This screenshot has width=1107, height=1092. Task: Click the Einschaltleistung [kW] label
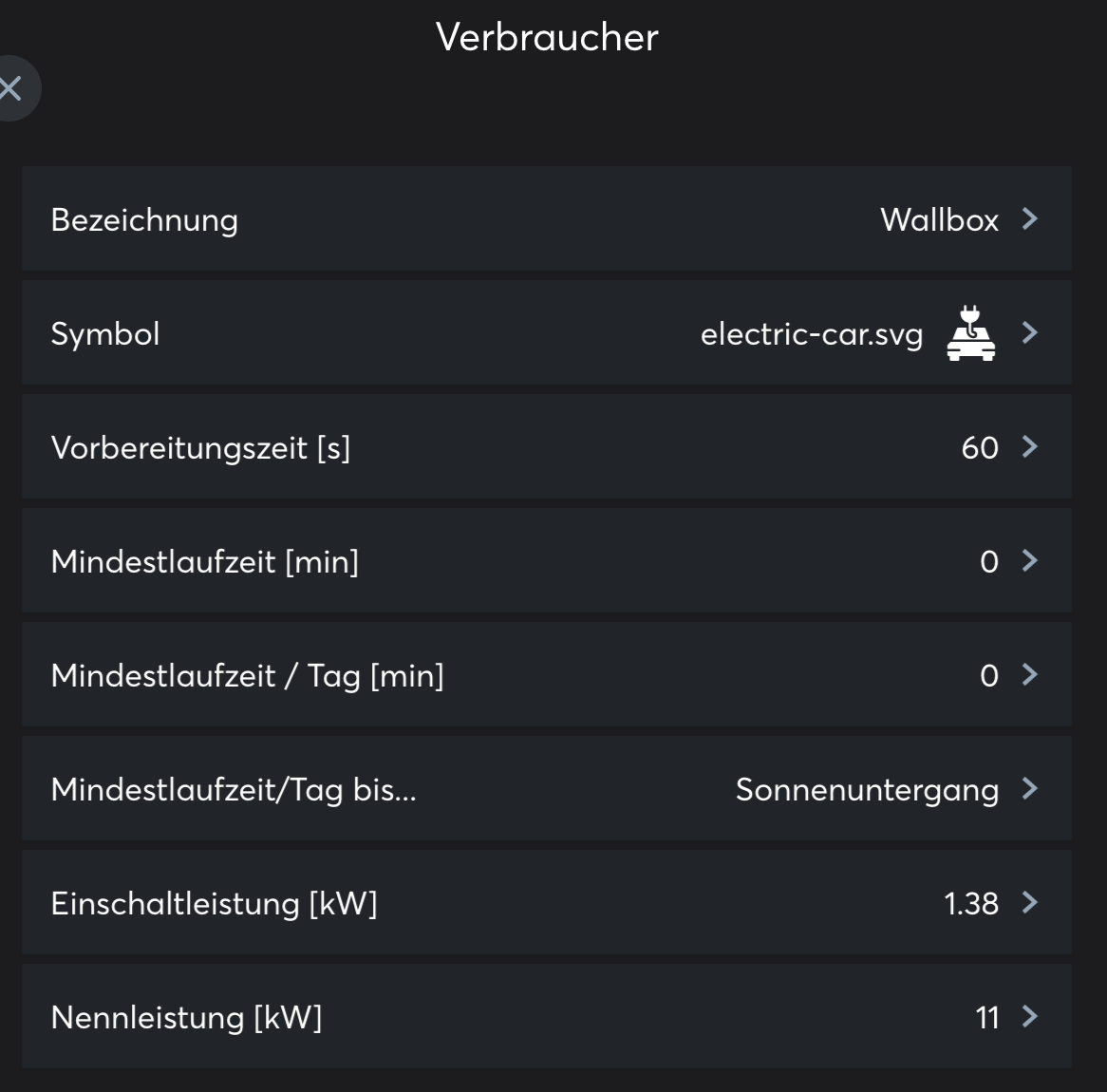(x=214, y=904)
